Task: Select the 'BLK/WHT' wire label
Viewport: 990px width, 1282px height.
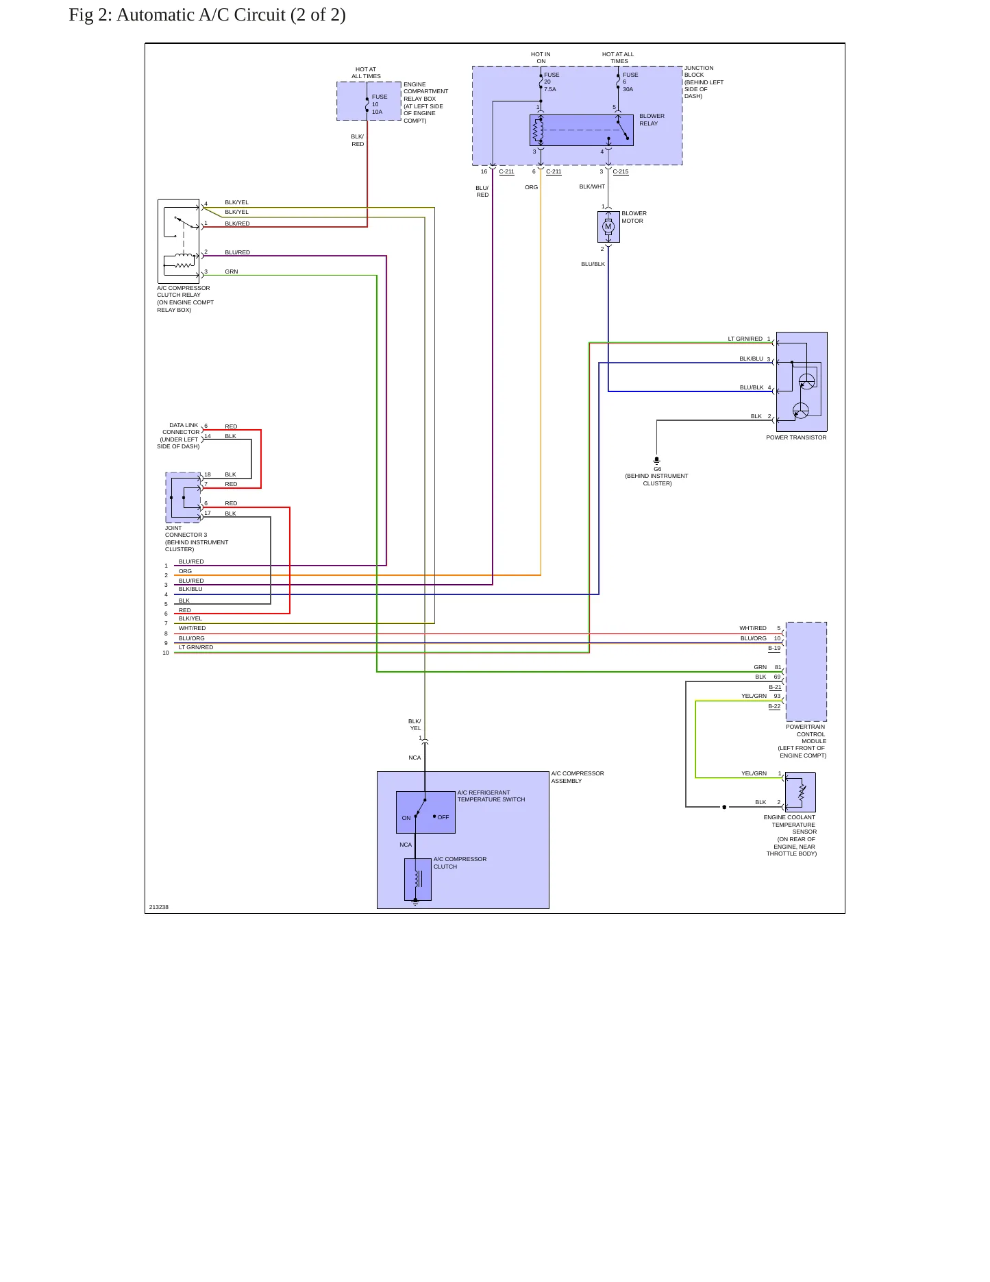Action: click(593, 186)
